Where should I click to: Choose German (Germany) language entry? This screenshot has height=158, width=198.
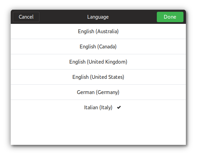point(98,92)
